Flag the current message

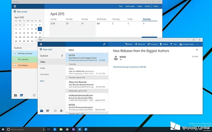click(174, 44)
